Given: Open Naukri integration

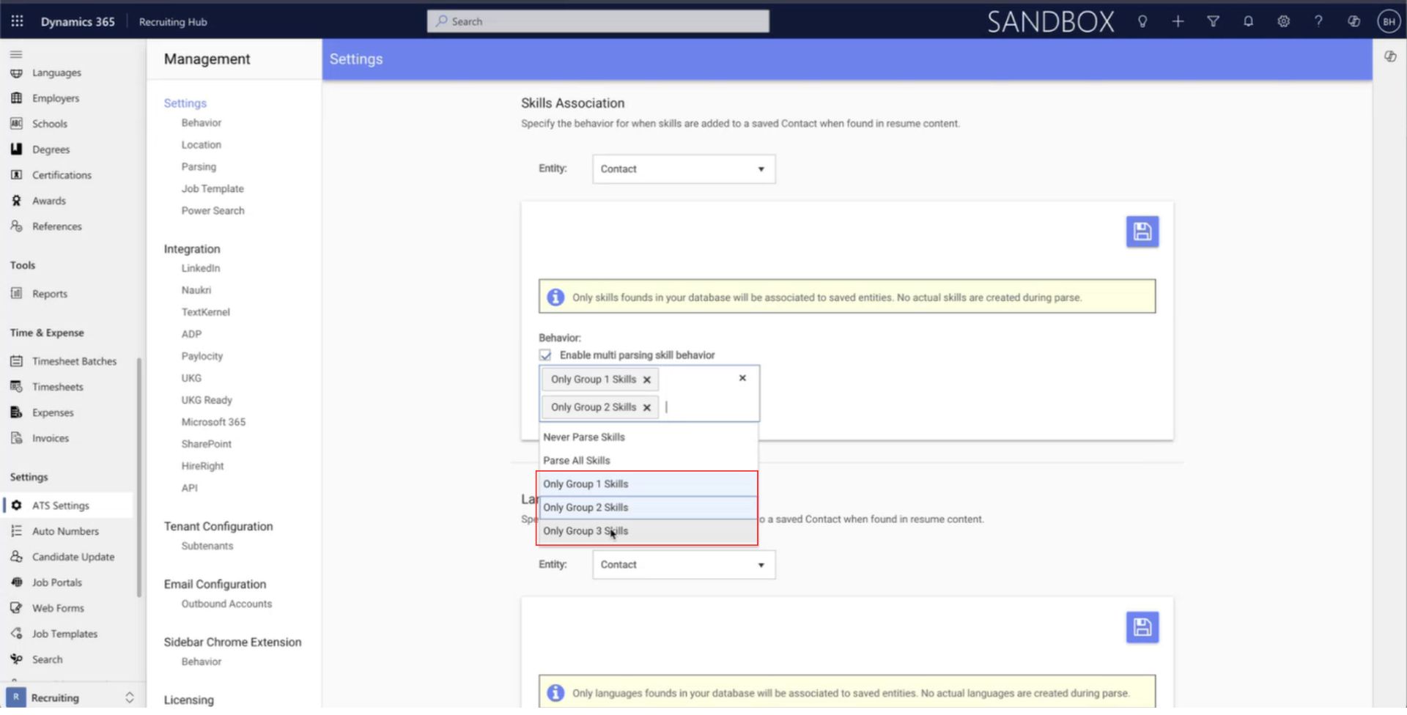Looking at the screenshot, I should pos(196,290).
